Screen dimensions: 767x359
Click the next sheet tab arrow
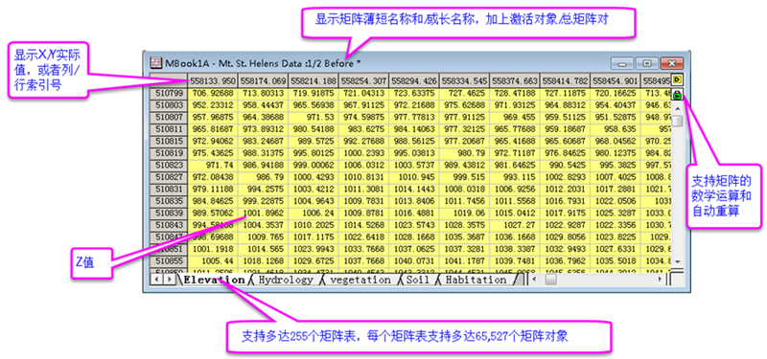(x=169, y=280)
